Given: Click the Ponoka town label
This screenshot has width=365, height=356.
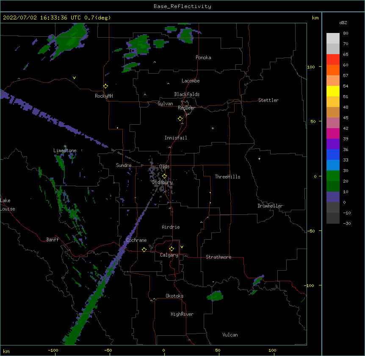Looking at the screenshot, I should tap(203, 58).
